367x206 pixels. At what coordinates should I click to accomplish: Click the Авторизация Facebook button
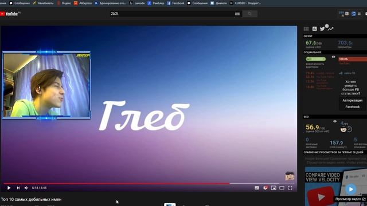352,104
